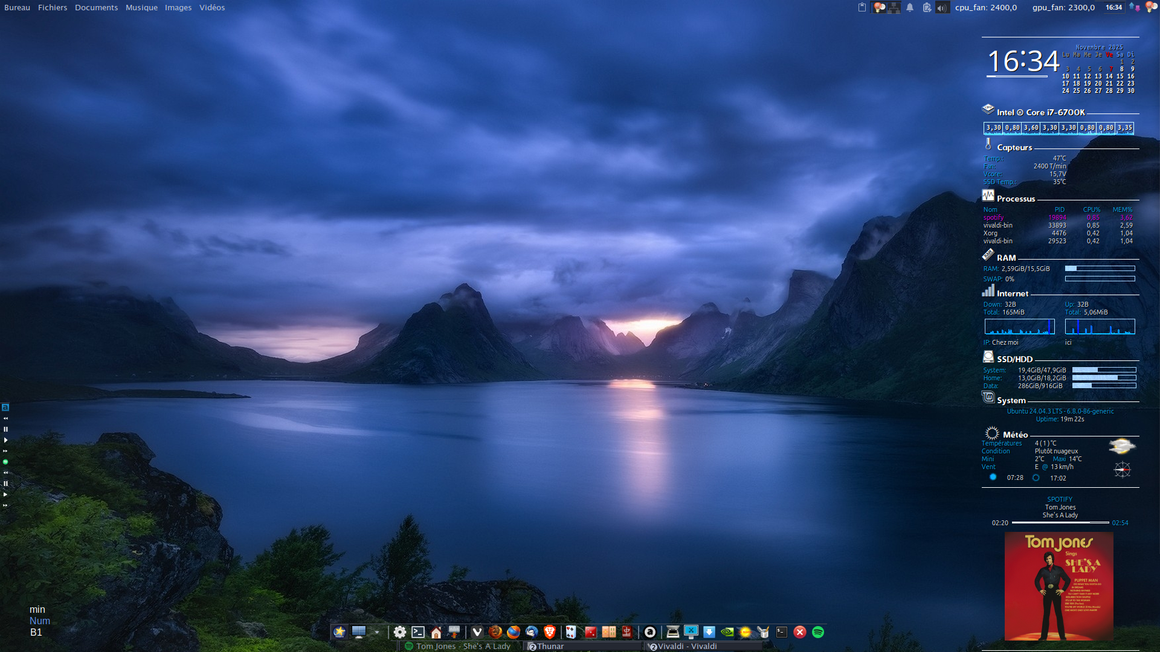1160x652 pixels.
Task: Open the home folder icon in the dock
Action: [x=436, y=632]
